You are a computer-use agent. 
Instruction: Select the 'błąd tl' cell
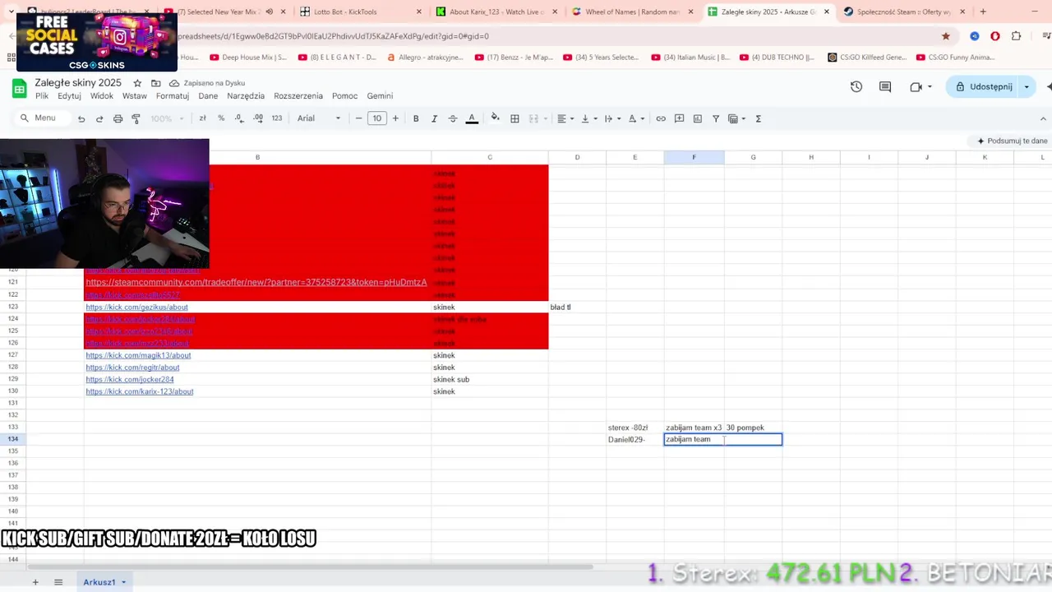577,307
